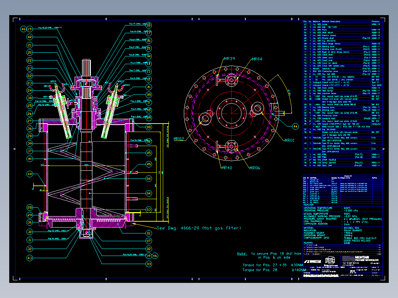Click the underlined 'Note:' heading
The height and width of the screenshot is (298, 398).
point(242,254)
